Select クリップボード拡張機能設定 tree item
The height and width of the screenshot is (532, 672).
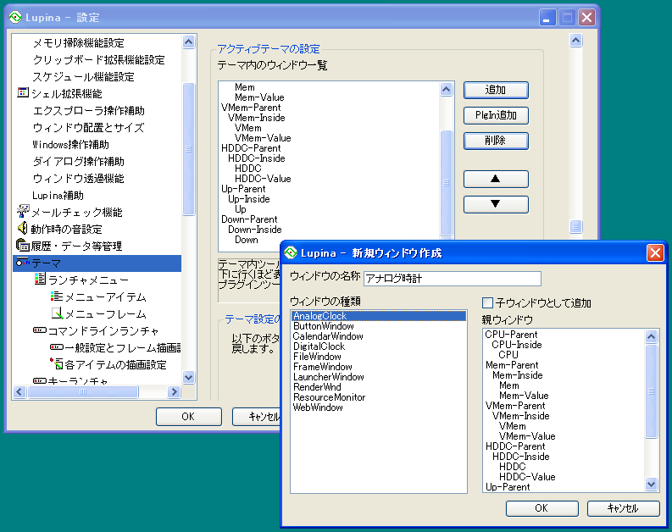point(98,59)
